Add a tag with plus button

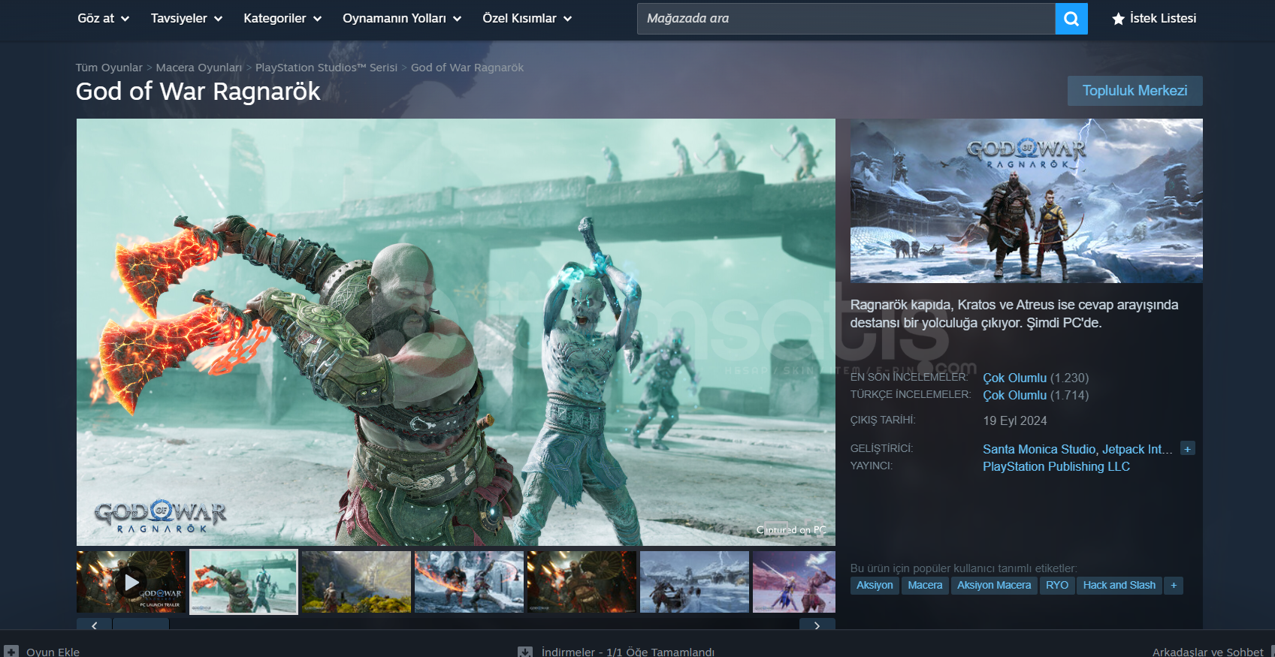pos(1174,586)
